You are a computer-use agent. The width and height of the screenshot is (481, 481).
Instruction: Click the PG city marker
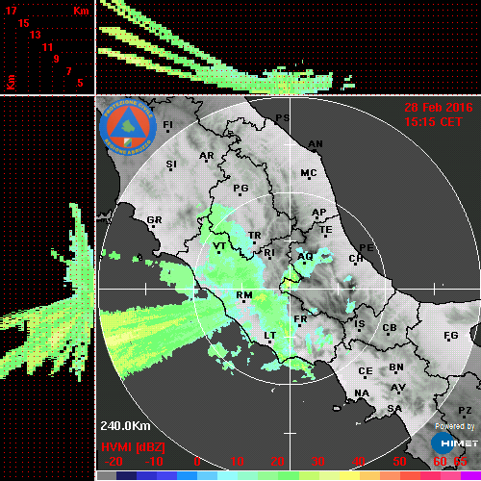tap(240, 194)
